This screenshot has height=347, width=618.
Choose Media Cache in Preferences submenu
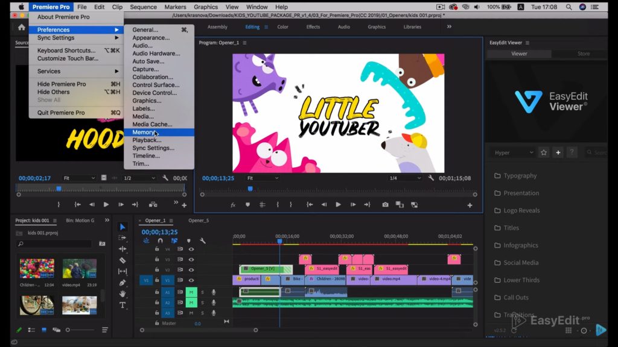[x=159, y=124]
